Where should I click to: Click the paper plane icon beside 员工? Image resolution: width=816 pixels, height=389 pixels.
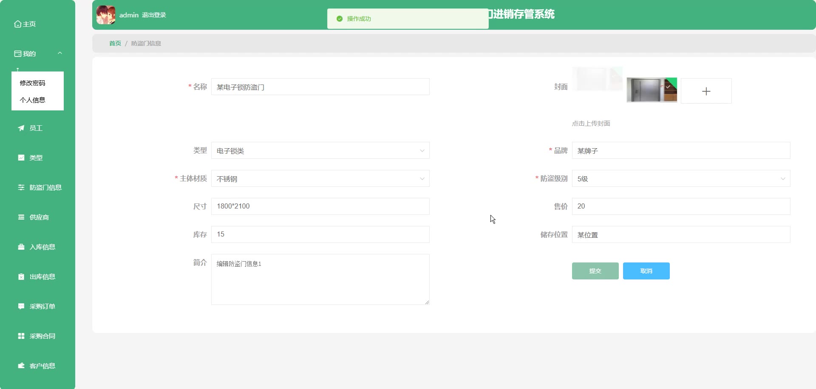(21, 128)
